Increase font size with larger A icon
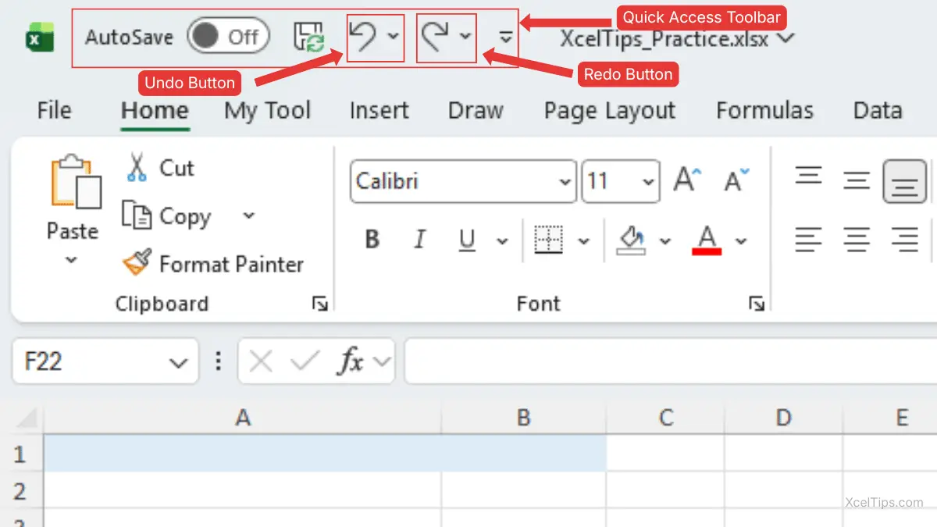Image resolution: width=937 pixels, height=527 pixels. tap(687, 180)
